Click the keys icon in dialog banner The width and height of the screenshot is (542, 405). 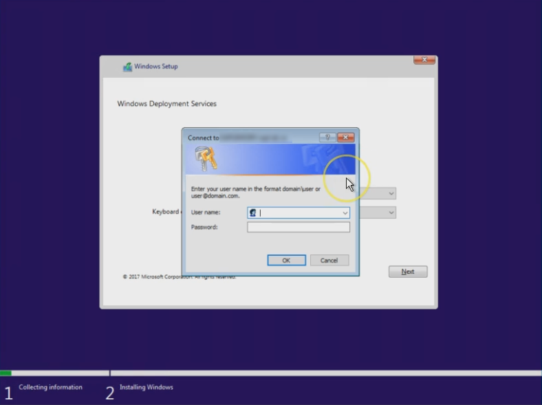[206, 159]
